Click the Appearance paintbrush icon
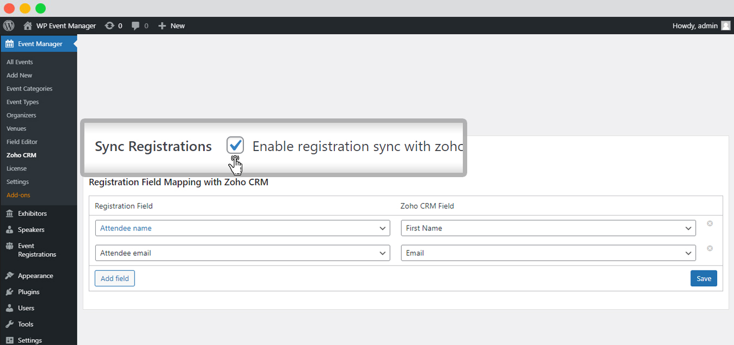The width and height of the screenshot is (734, 345). click(10, 275)
